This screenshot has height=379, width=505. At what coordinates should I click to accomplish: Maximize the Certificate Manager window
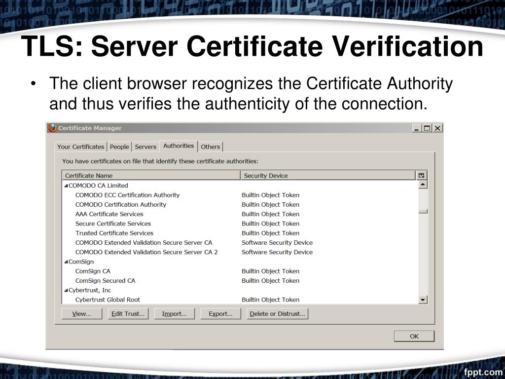click(427, 128)
